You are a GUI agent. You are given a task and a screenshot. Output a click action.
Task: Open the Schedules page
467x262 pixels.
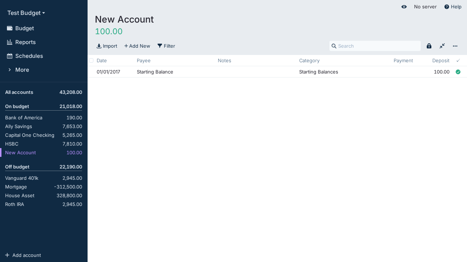point(29,56)
